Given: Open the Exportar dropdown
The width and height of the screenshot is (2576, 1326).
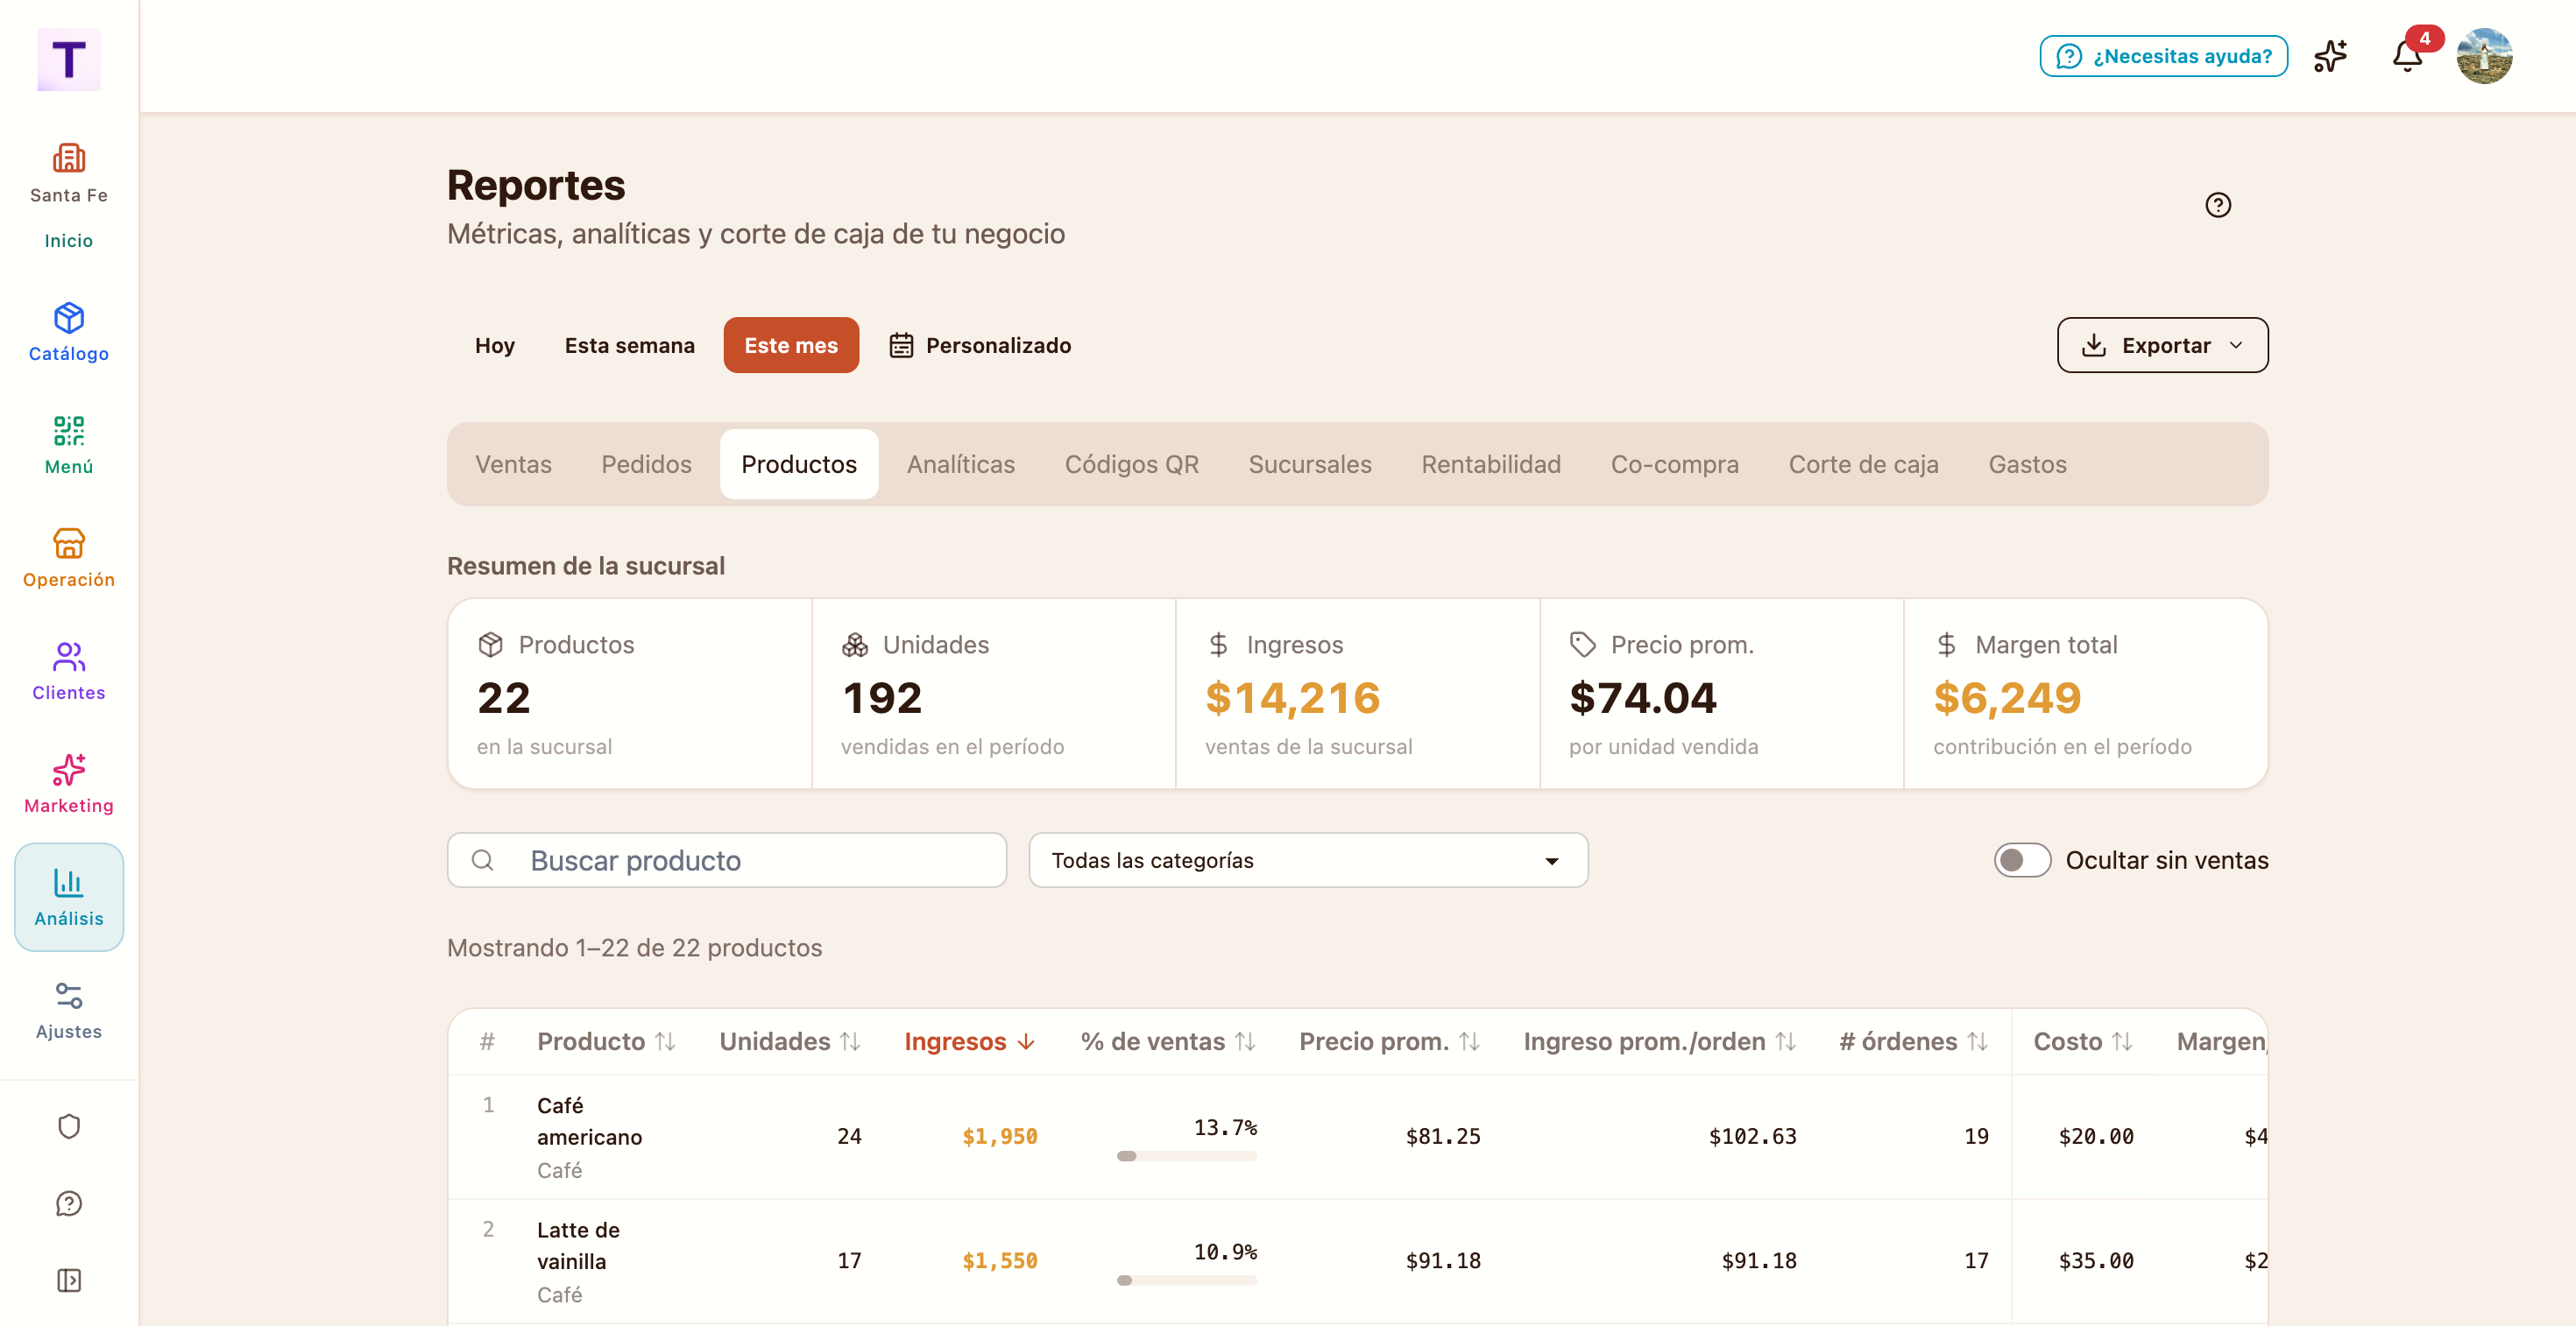Looking at the screenshot, I should (x=2162, y=345).
